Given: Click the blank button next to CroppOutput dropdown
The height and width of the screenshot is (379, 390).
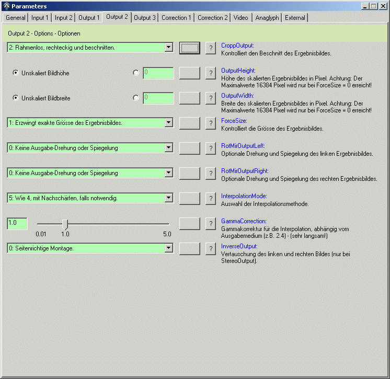Looking at the screenshot, I should (189, 48).
